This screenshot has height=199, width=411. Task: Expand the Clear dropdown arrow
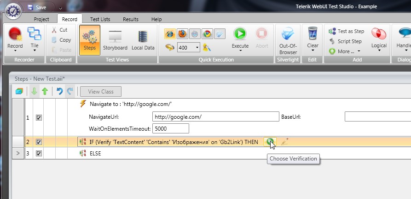[x=313, y=51]
